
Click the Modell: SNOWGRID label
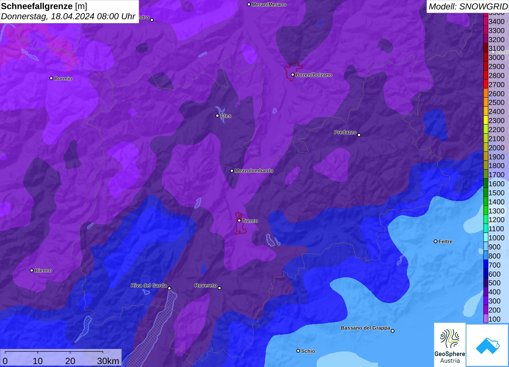(x=468, y=7)
